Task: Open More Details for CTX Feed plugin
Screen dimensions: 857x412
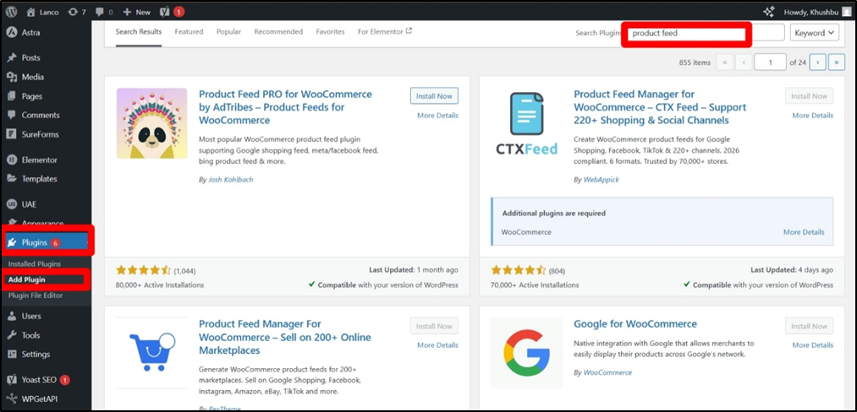Action: coord(812,116)
